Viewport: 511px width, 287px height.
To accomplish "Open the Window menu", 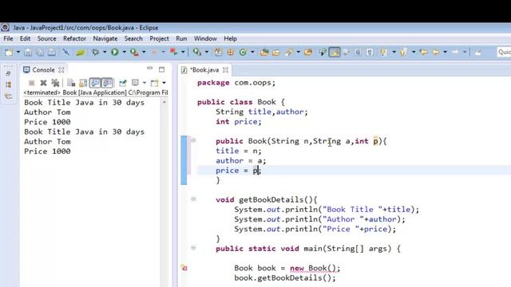I will tap(205, 38).
